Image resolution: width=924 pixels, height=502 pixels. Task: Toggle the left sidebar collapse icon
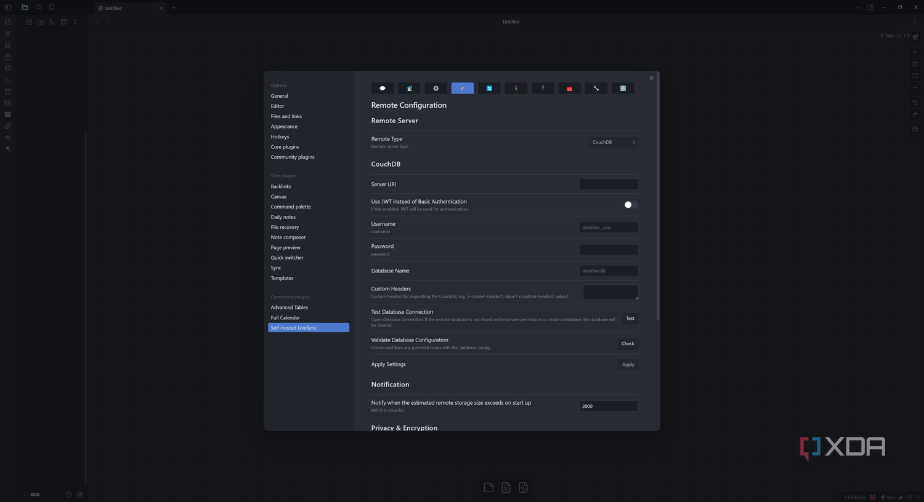8,7
